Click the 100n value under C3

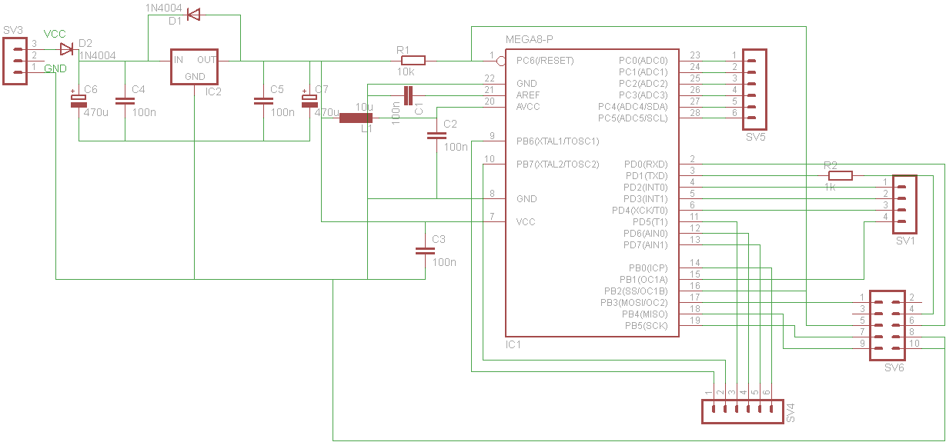tap(444, 262)
